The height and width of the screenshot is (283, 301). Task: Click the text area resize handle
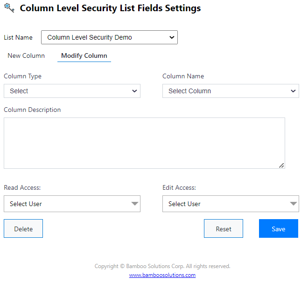point(281,165)
